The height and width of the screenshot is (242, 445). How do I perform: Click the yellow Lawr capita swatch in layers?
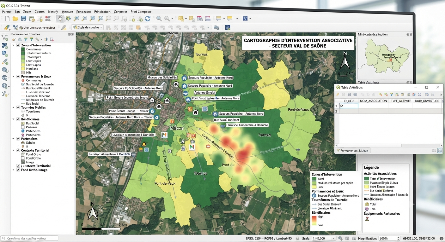coord(23,65)
